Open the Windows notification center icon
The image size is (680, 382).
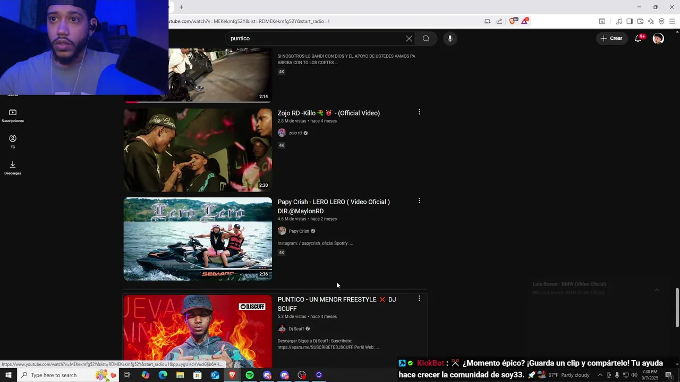669,375
